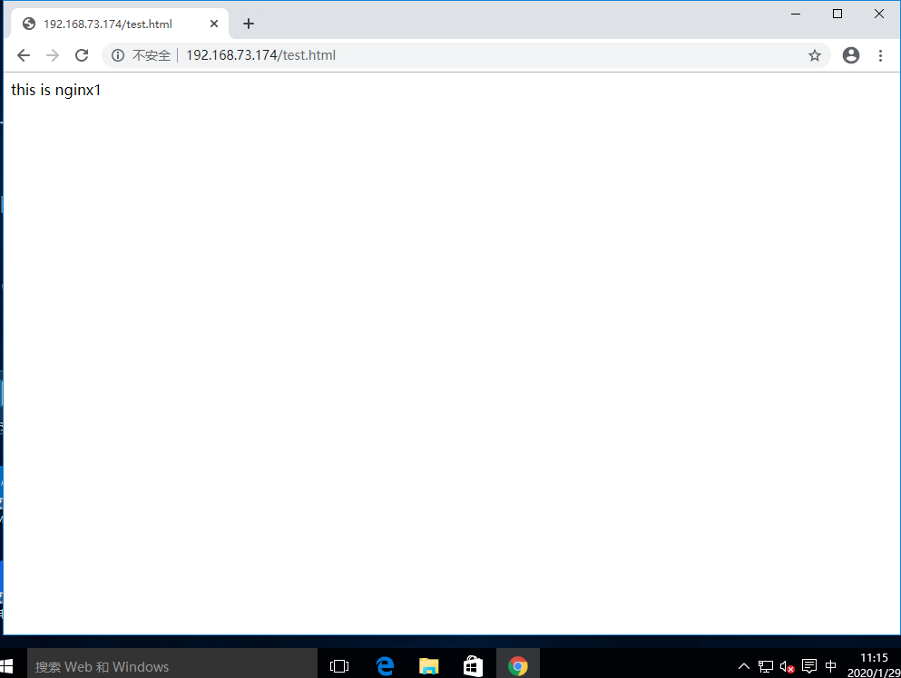
Task: Close the 192.168.73.174/test.html tab
Action: [x=214, y=24]
